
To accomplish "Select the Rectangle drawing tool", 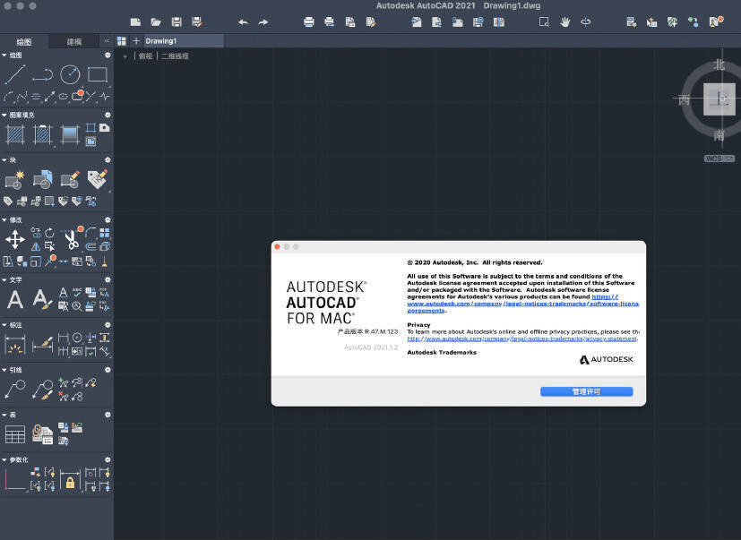I will click(98, 74).
